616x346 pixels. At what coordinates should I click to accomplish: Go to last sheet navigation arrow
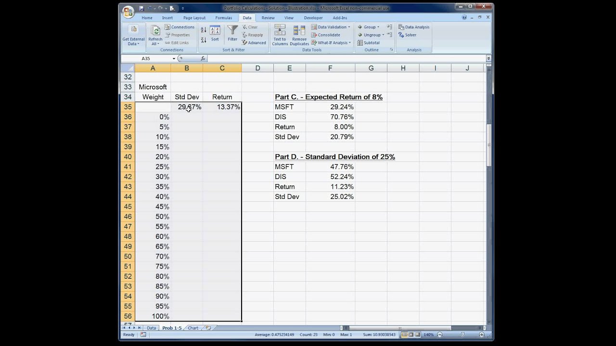[140, 328]
